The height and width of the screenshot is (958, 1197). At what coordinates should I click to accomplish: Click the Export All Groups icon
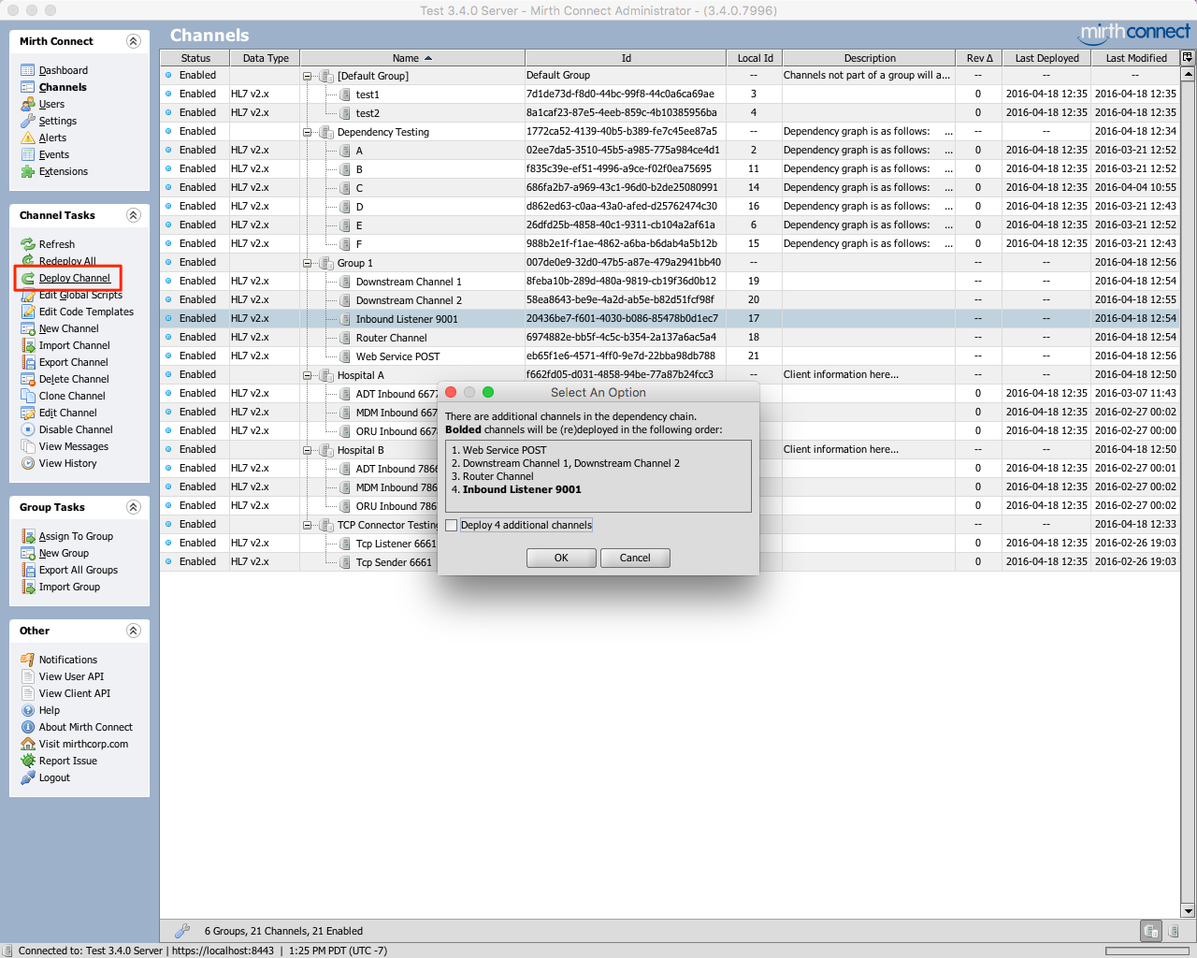(28, 570)
